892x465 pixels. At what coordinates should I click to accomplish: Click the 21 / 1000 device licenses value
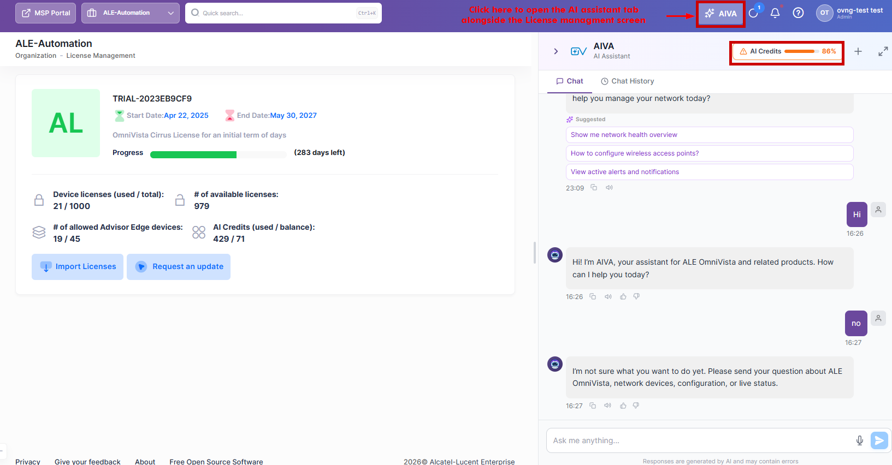[x=72, y=206]
